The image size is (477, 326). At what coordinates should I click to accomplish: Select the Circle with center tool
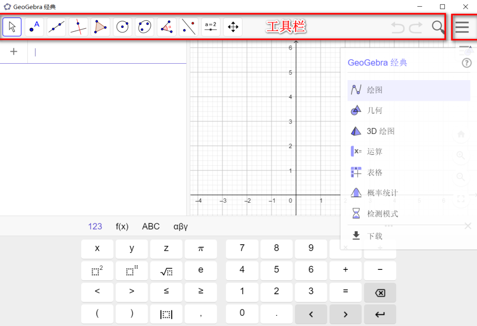coord(123,27)
